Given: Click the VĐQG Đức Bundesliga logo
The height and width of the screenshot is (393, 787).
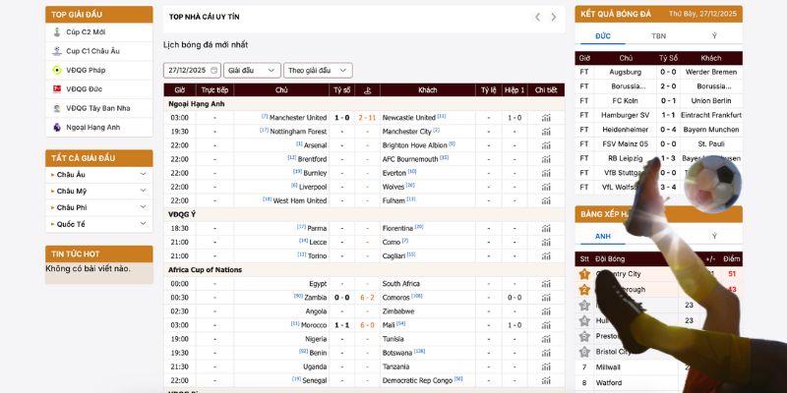Looking at the screenshot, I should (x=57, y=89).
